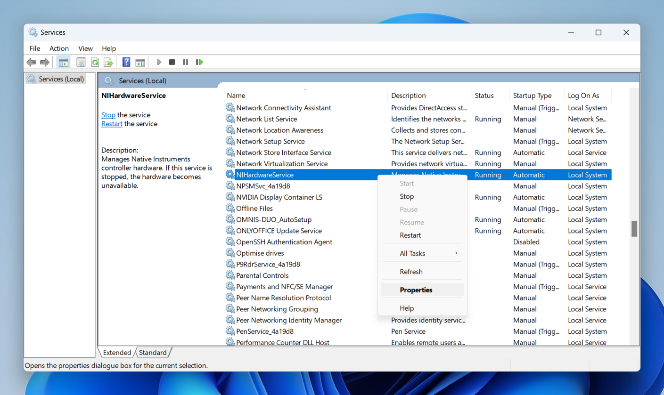
Task: Click the gear icon beside OpenSSH Authentication Agent
Action: [230, 242]
